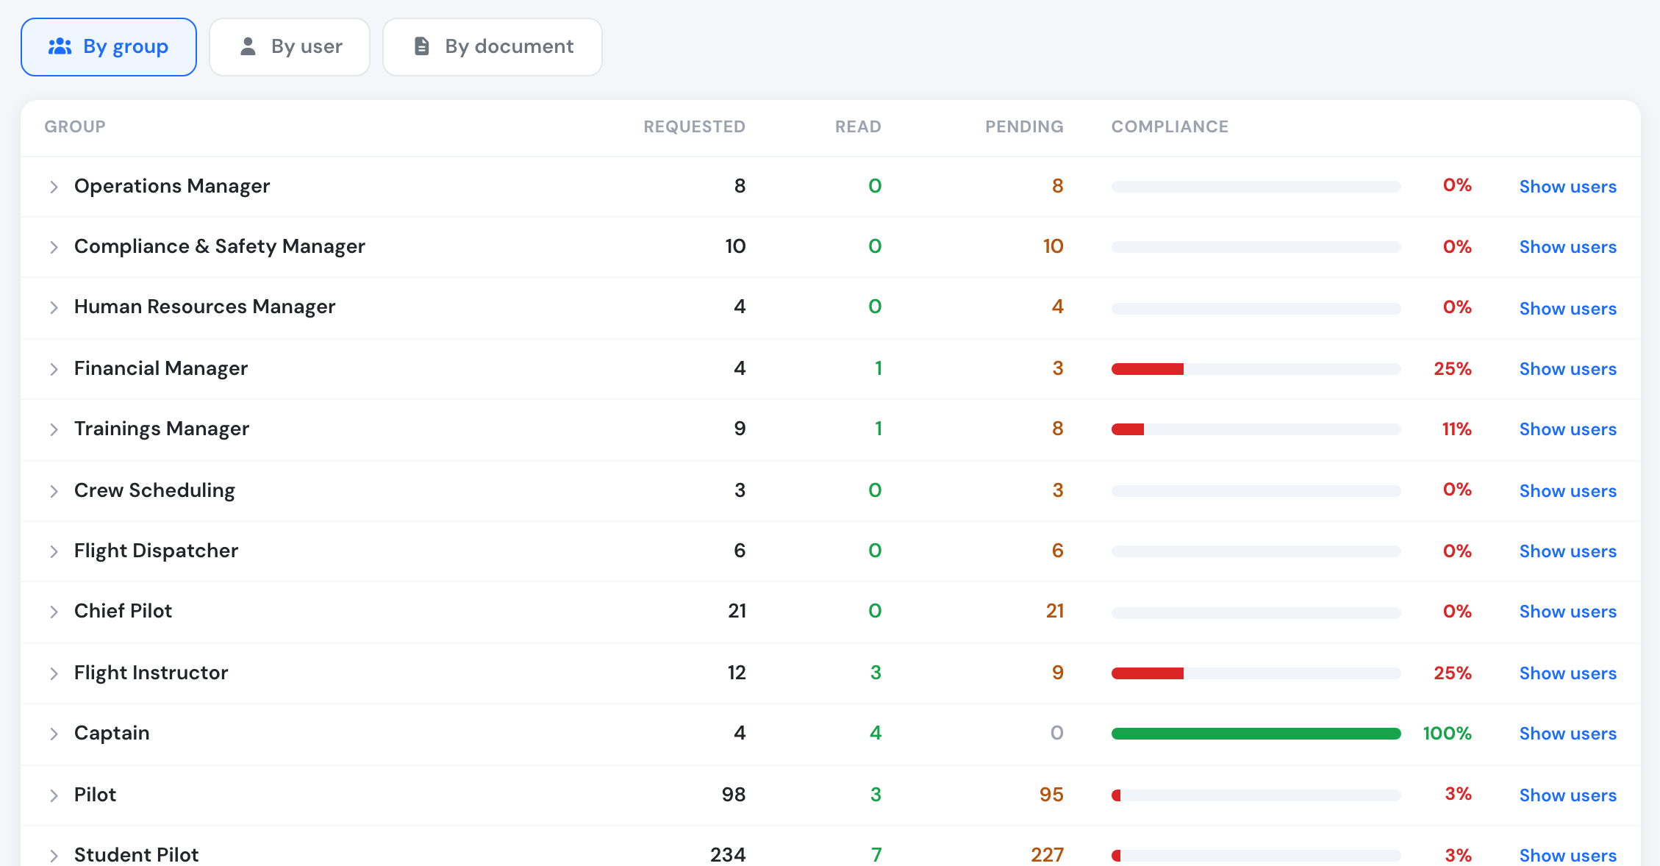Expand the Trainings Manager group chevron
1660x866 pixels.
click(54, 429)
